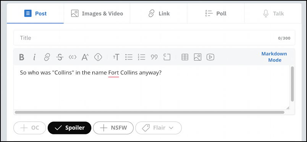
Task: Click the text area resize handle
Action: pyautogui.click(x=288, y=108)
